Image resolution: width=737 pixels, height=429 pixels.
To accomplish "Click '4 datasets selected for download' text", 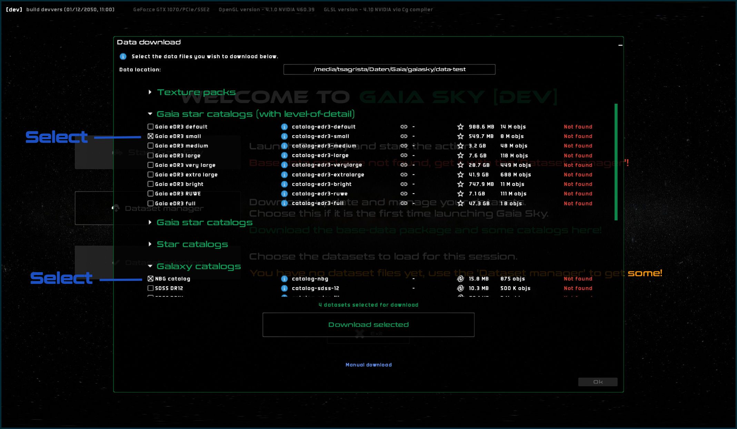I will coord(368,305).
